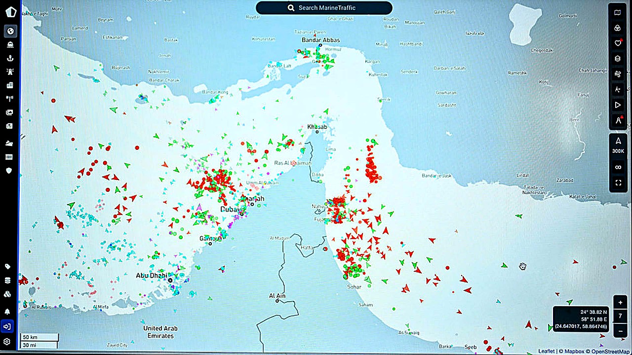Expand the stacked layers panel
This screenshot has height=355, width=632.
[618, 59]
